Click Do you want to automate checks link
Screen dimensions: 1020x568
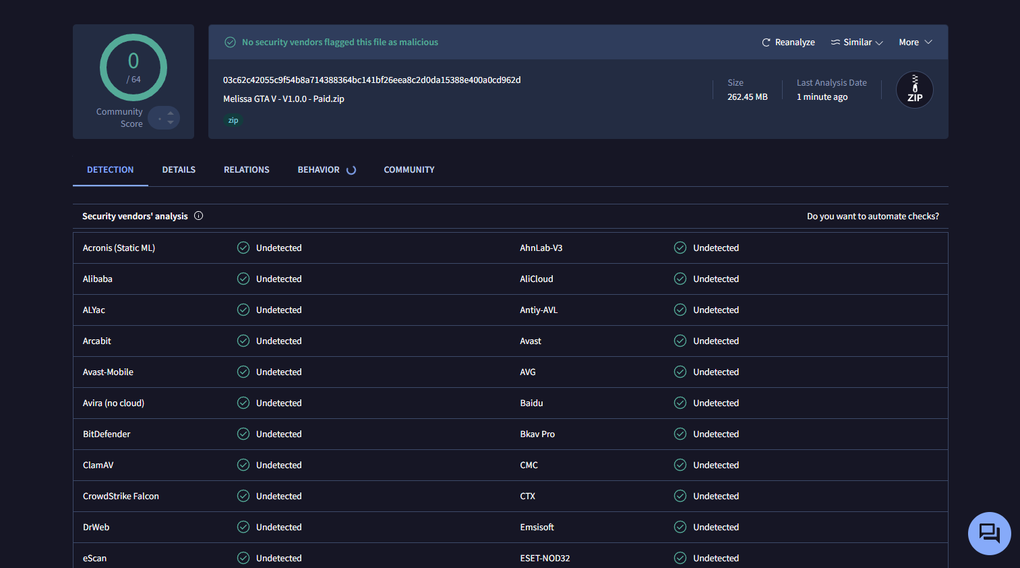pyautogui.click(x=873, y=217)
